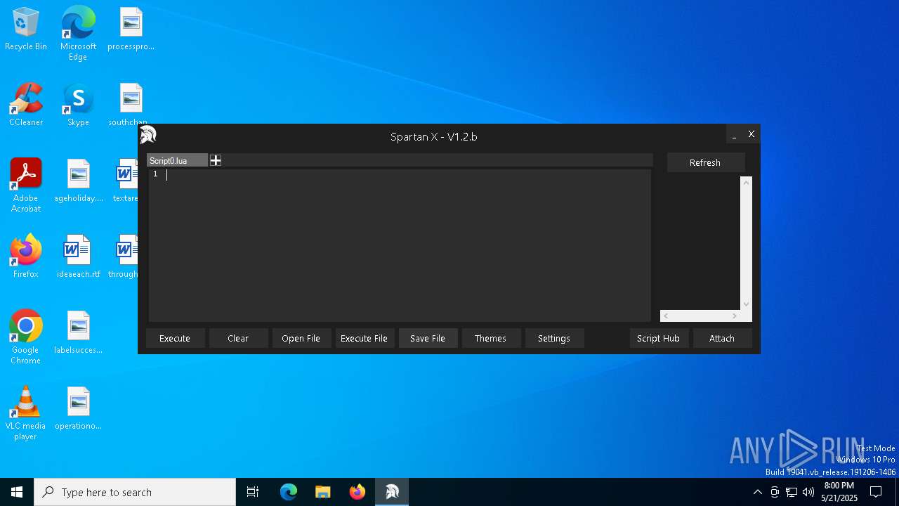Open Spartan X Settings
This screenshot has height=506, width=899.
pos(554,338)
